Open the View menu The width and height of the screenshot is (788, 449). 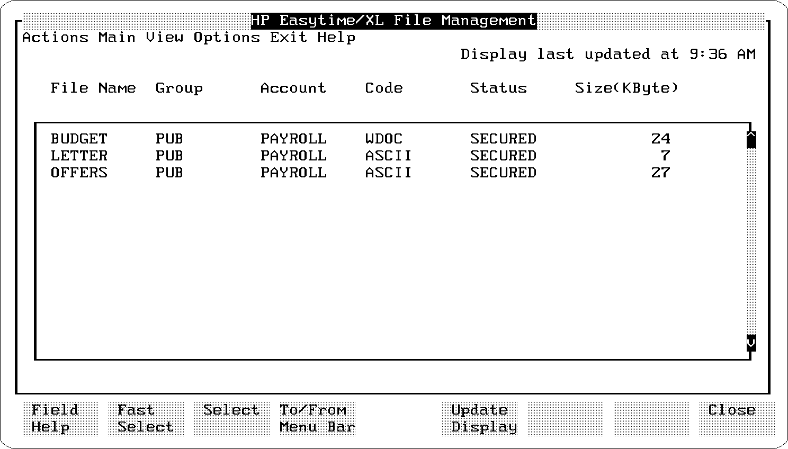point(165,38)
